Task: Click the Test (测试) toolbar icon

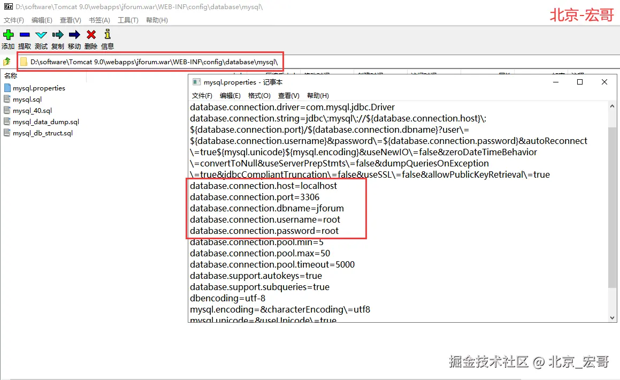Action: coord(41,35)
